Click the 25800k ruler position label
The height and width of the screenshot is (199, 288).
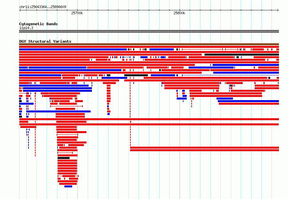click(179, 13)
